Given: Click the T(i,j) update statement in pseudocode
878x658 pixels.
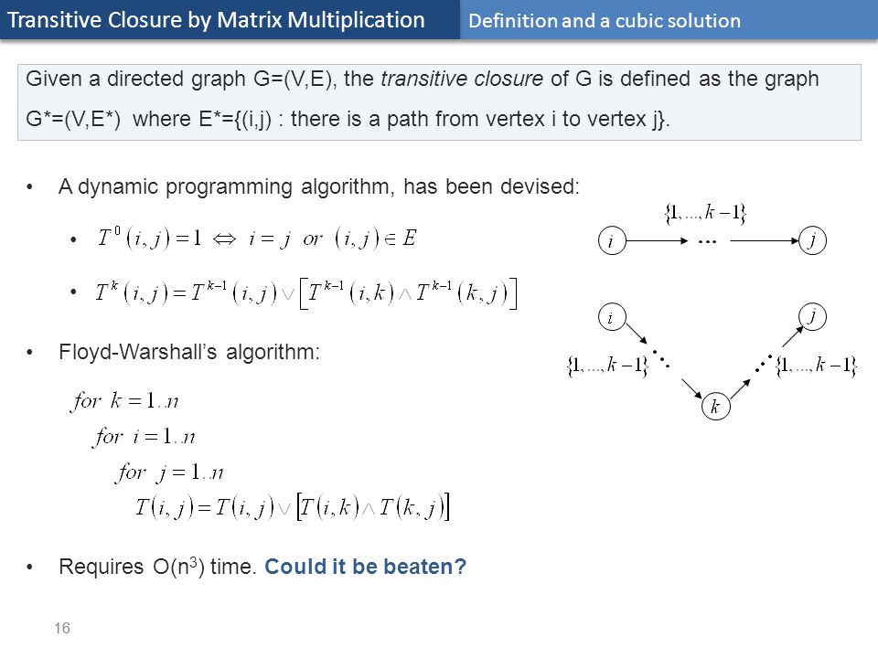Looking at the screenshot, I should click(293, 507).
